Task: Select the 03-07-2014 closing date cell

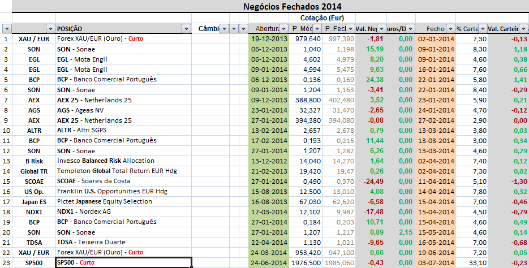Action: 436,262
